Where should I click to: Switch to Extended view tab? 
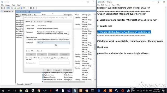click(x=20, y=84)
